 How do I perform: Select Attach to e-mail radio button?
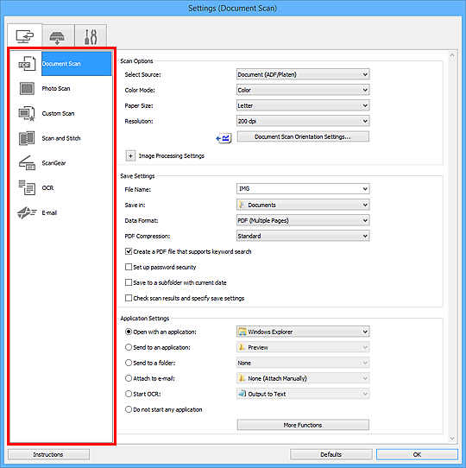129,378
